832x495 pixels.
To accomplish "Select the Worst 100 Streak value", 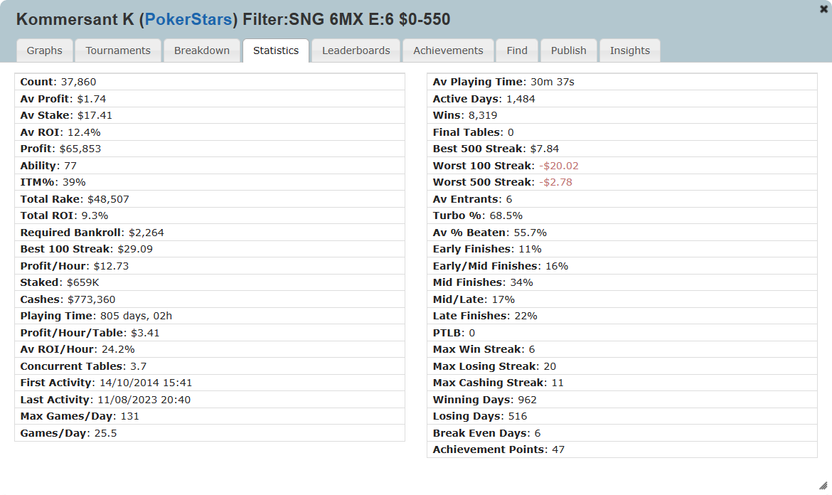I will (559, 166).
